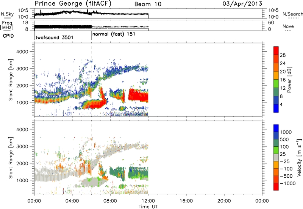Click the '12:00' time tick label
This screenshot has width=303, height=209.
148,201
